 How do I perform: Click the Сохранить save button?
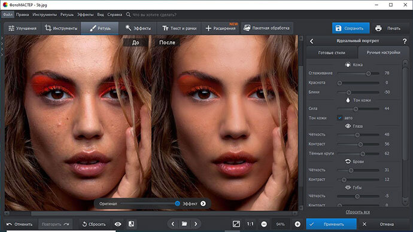[x=351, y=28]
